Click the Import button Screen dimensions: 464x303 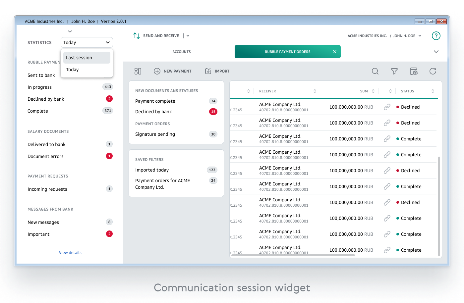pyautogui.click(x=217, y=71)
